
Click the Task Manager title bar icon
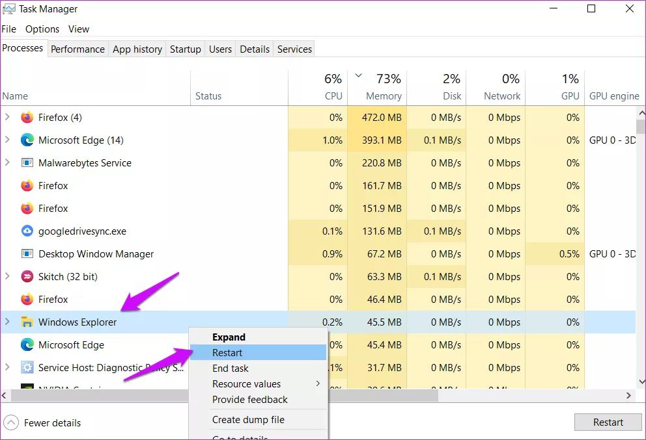point(8,9)
